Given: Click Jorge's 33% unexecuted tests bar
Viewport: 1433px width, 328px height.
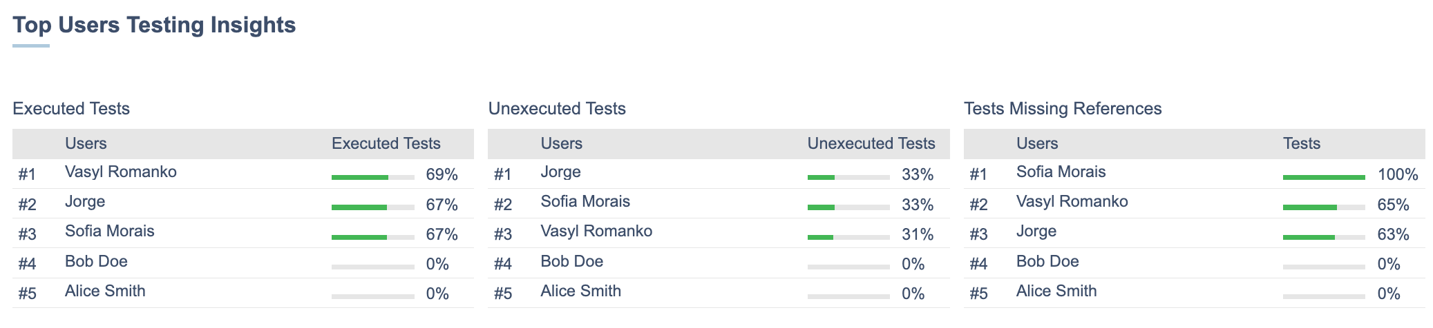Looking at the screenshot, I should (848, 177).
